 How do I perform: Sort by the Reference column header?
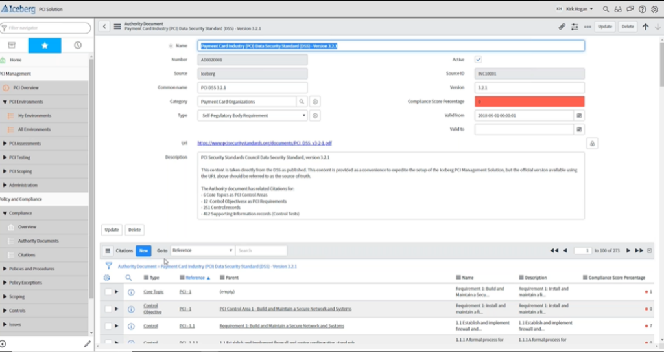coord(195,278)
